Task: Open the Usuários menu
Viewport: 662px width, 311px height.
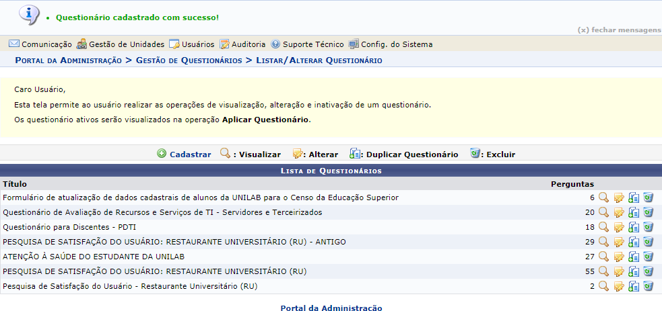Action: point(192,44)
